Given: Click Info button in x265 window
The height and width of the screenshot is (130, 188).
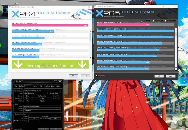Looking at the screenshot, I should tap(159, 76).
